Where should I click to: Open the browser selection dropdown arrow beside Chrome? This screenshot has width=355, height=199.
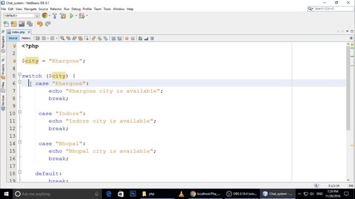tap(49, 15)
